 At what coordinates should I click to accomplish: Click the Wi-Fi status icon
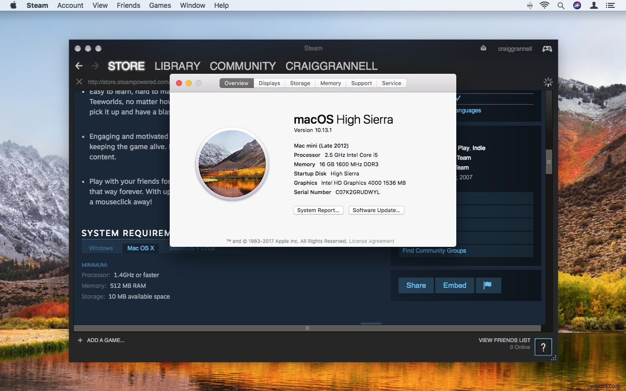tap(544, 5)
